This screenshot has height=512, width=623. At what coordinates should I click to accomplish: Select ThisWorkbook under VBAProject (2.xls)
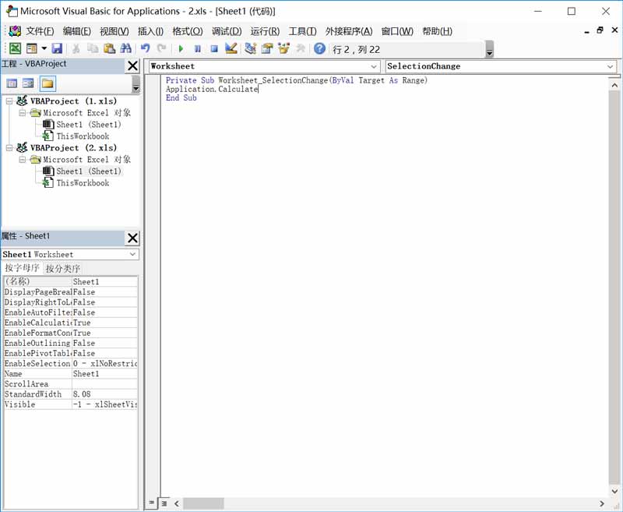tap(83, 183)
